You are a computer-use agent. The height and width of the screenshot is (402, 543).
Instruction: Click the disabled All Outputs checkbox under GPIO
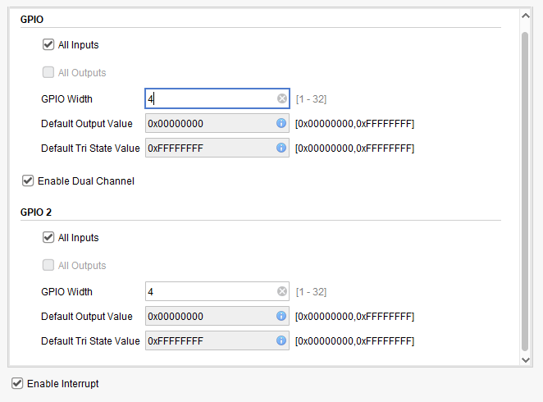click(48, 72)
